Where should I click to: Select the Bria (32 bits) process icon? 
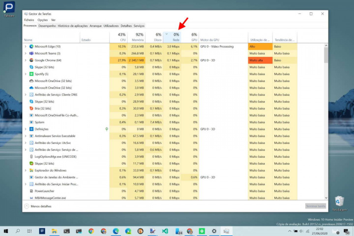(31, 108)
